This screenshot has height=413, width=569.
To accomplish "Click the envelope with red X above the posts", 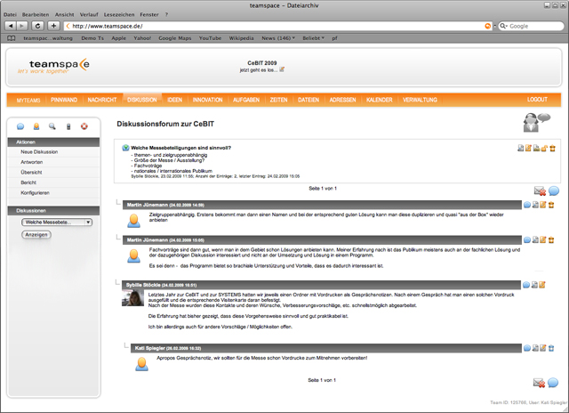I will click(x=539, y=190).
